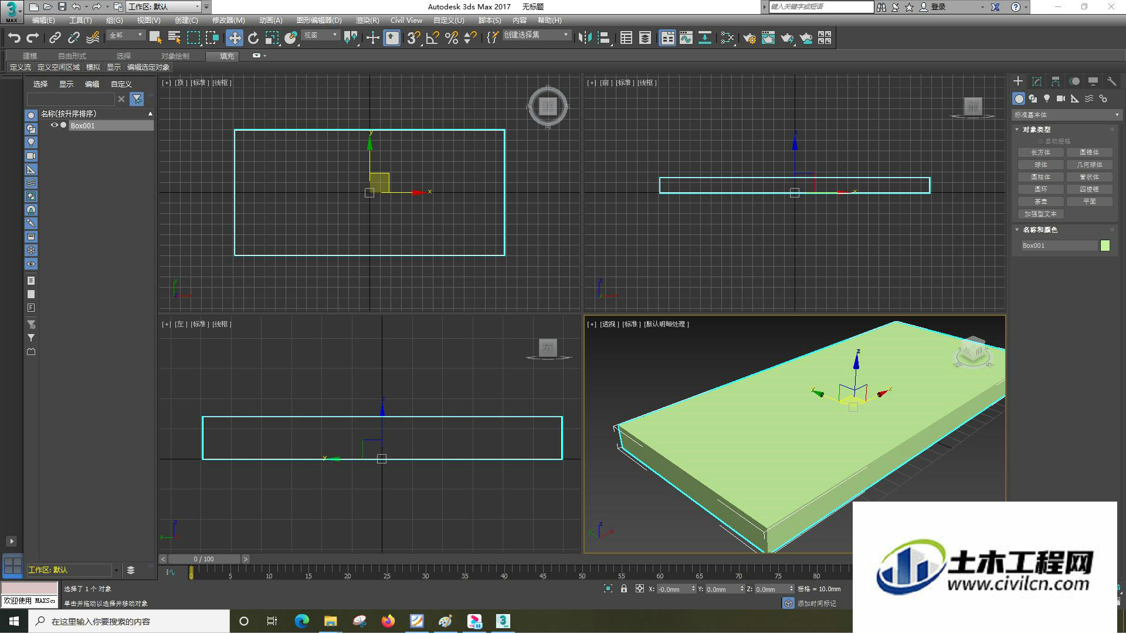Open the Render Setup dialog
Viewport: 1126px width, 634px height.
click(x=749, y=38)
